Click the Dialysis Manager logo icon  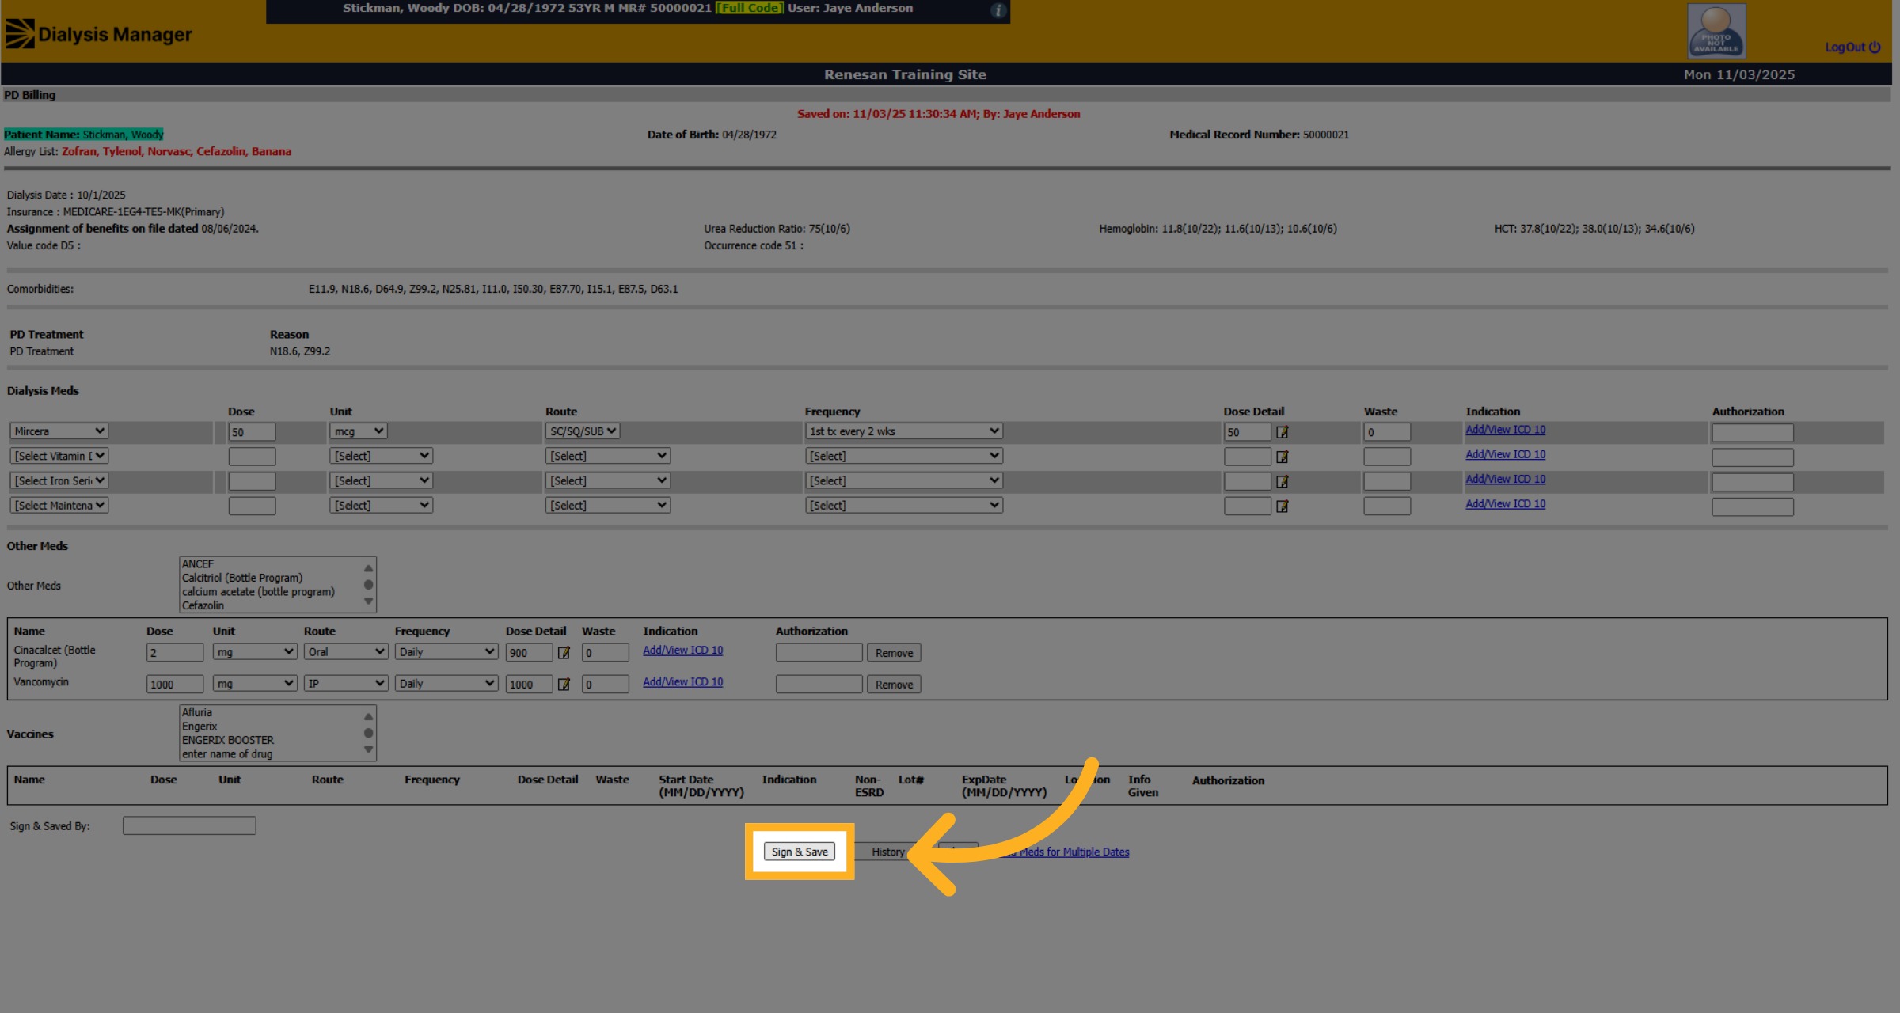pyautogui.click(x=20, y=34)
